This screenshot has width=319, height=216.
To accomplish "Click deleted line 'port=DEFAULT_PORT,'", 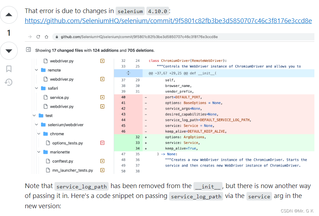I will tap(183, 97).
